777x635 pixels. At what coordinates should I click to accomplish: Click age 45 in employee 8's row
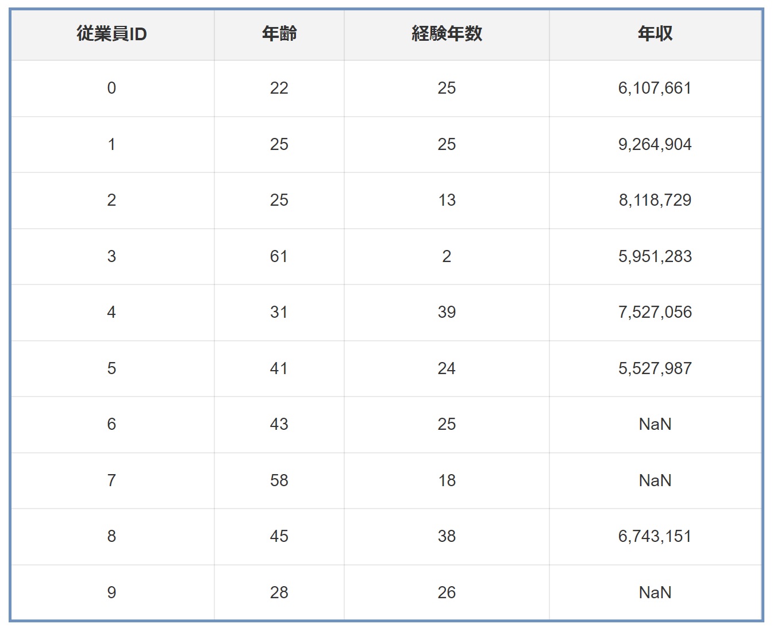279,537
